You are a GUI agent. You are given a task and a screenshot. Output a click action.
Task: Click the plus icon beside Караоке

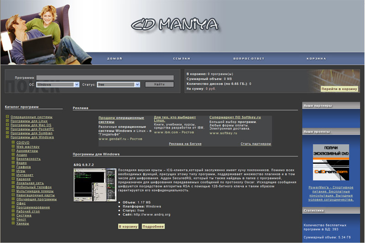tap(13, 179)
